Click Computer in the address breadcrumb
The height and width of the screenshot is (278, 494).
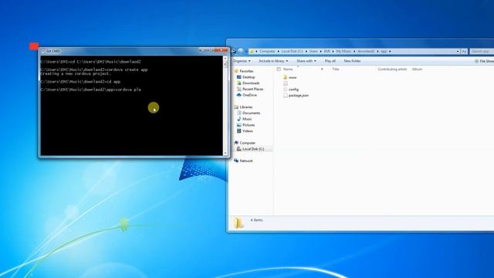pyautogui.click(x=267, y=51)
